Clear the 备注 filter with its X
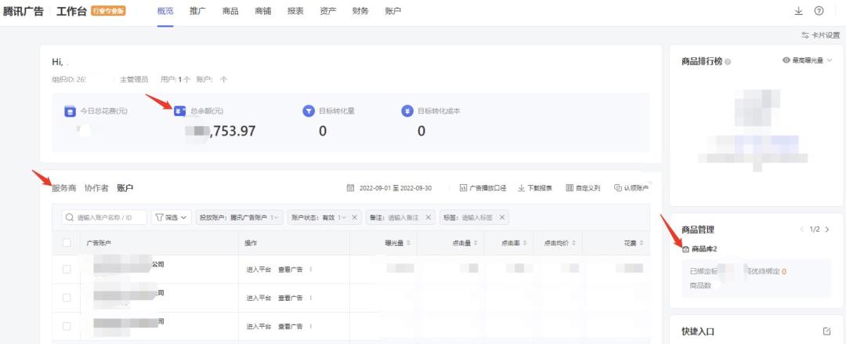 coord(428,218)
